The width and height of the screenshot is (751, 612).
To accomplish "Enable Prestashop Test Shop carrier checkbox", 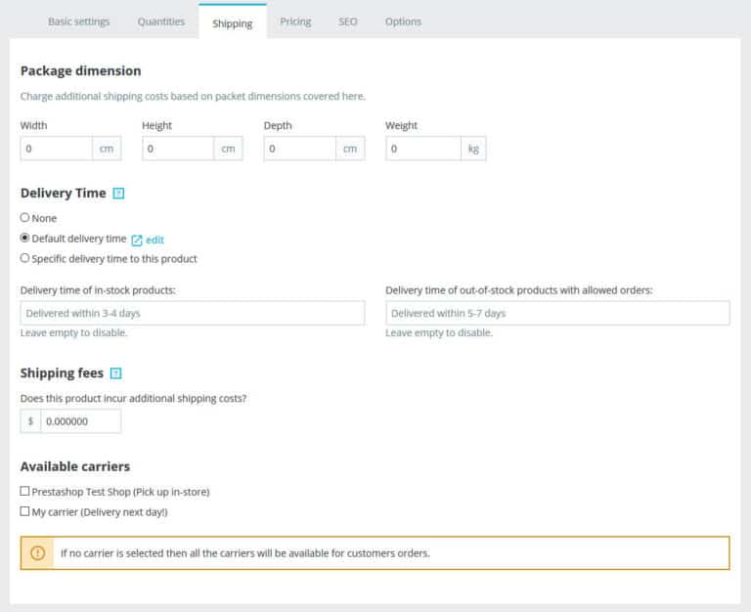I will pyautogui.click(x=25, y=492).
